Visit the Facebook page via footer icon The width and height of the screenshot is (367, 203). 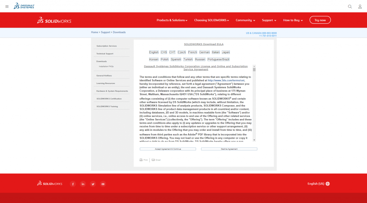click(x=73, y=184)
